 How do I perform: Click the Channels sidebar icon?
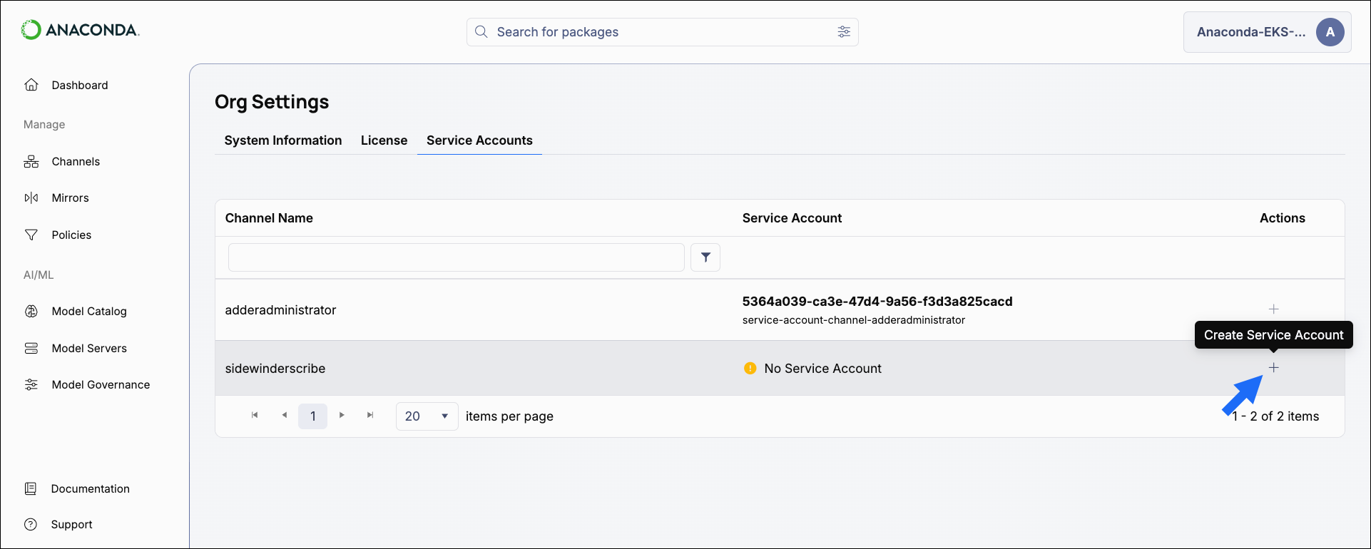pos(31,162)
